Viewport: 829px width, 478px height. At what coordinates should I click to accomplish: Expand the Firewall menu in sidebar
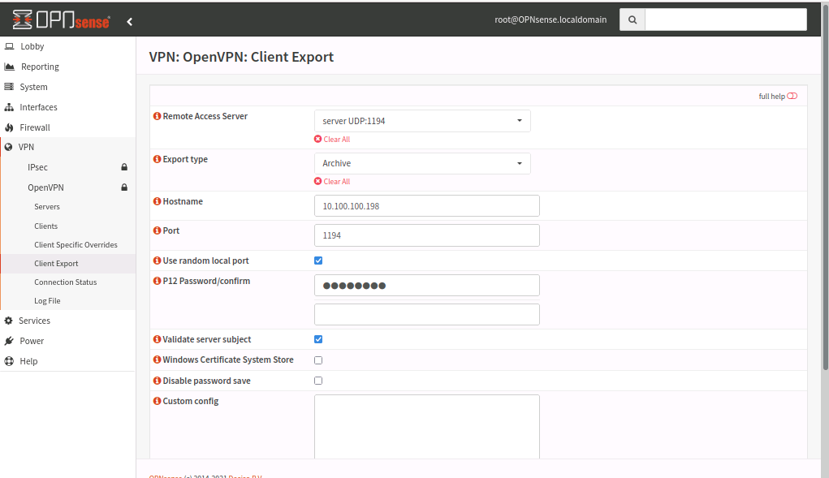pyautogui.click(x=35, y=127)
